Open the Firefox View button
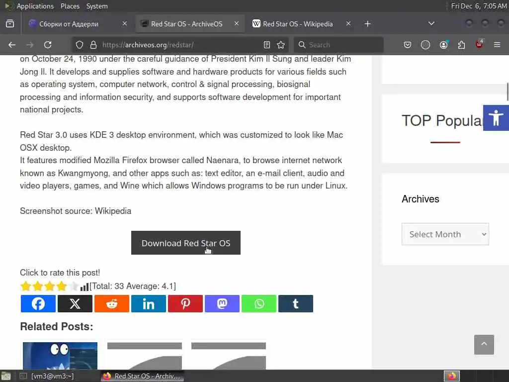This screenshot has width=509, height=382. pos(10,24)
